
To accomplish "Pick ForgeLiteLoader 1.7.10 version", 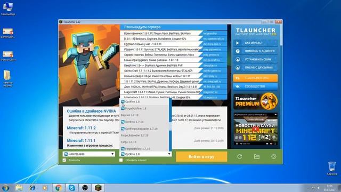I will pyautogui.click(x=144, y=135).
